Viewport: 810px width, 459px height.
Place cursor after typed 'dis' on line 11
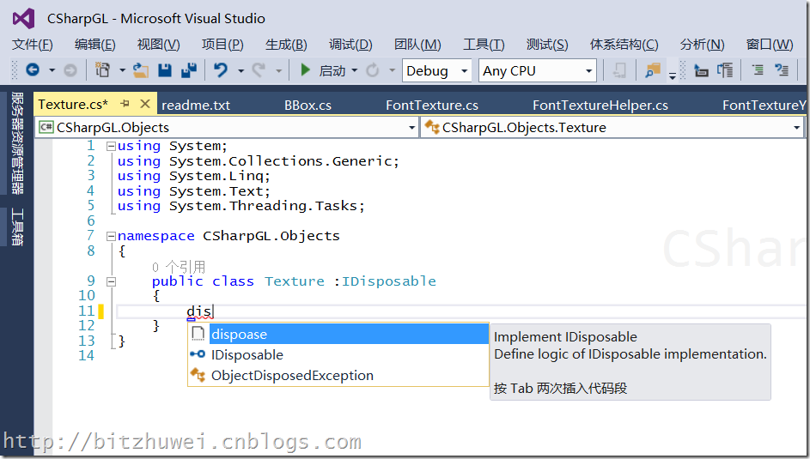pos(213,311)
